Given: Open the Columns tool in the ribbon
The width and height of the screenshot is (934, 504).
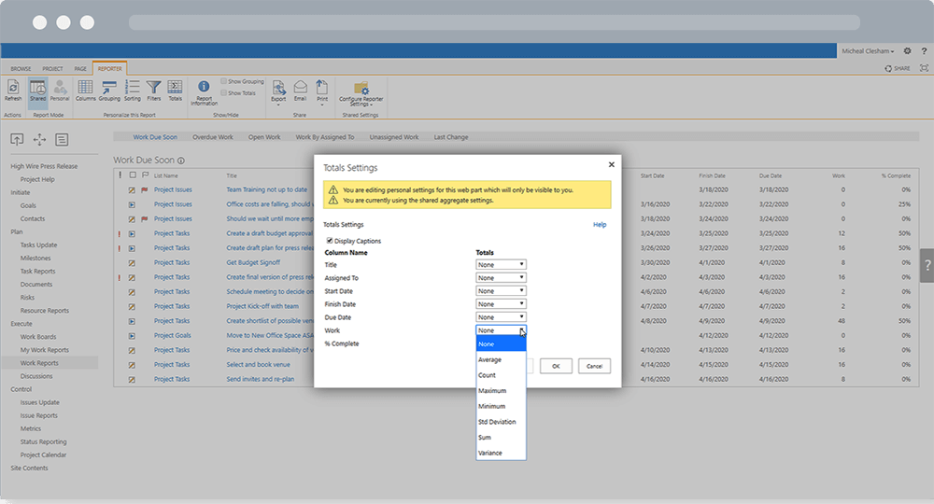Looking at the screenshot, I should tap(86, 88).
